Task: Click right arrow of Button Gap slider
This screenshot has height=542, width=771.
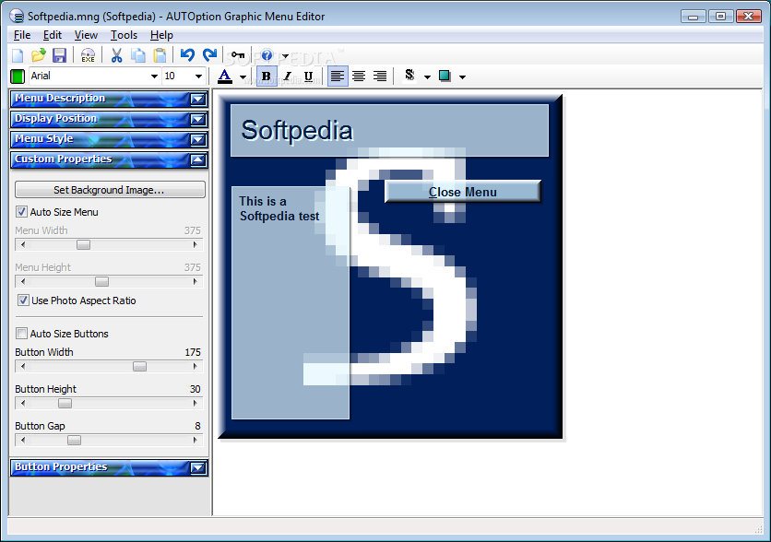Action: click(196, 441)
